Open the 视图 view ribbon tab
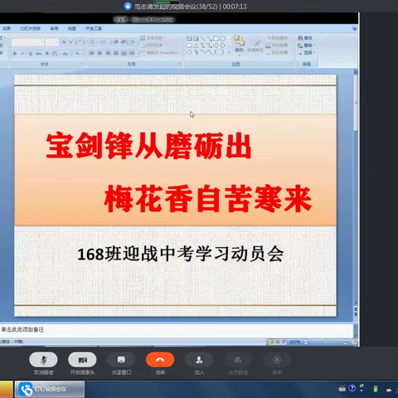The image size is (398, 398). tap(72, 28)
